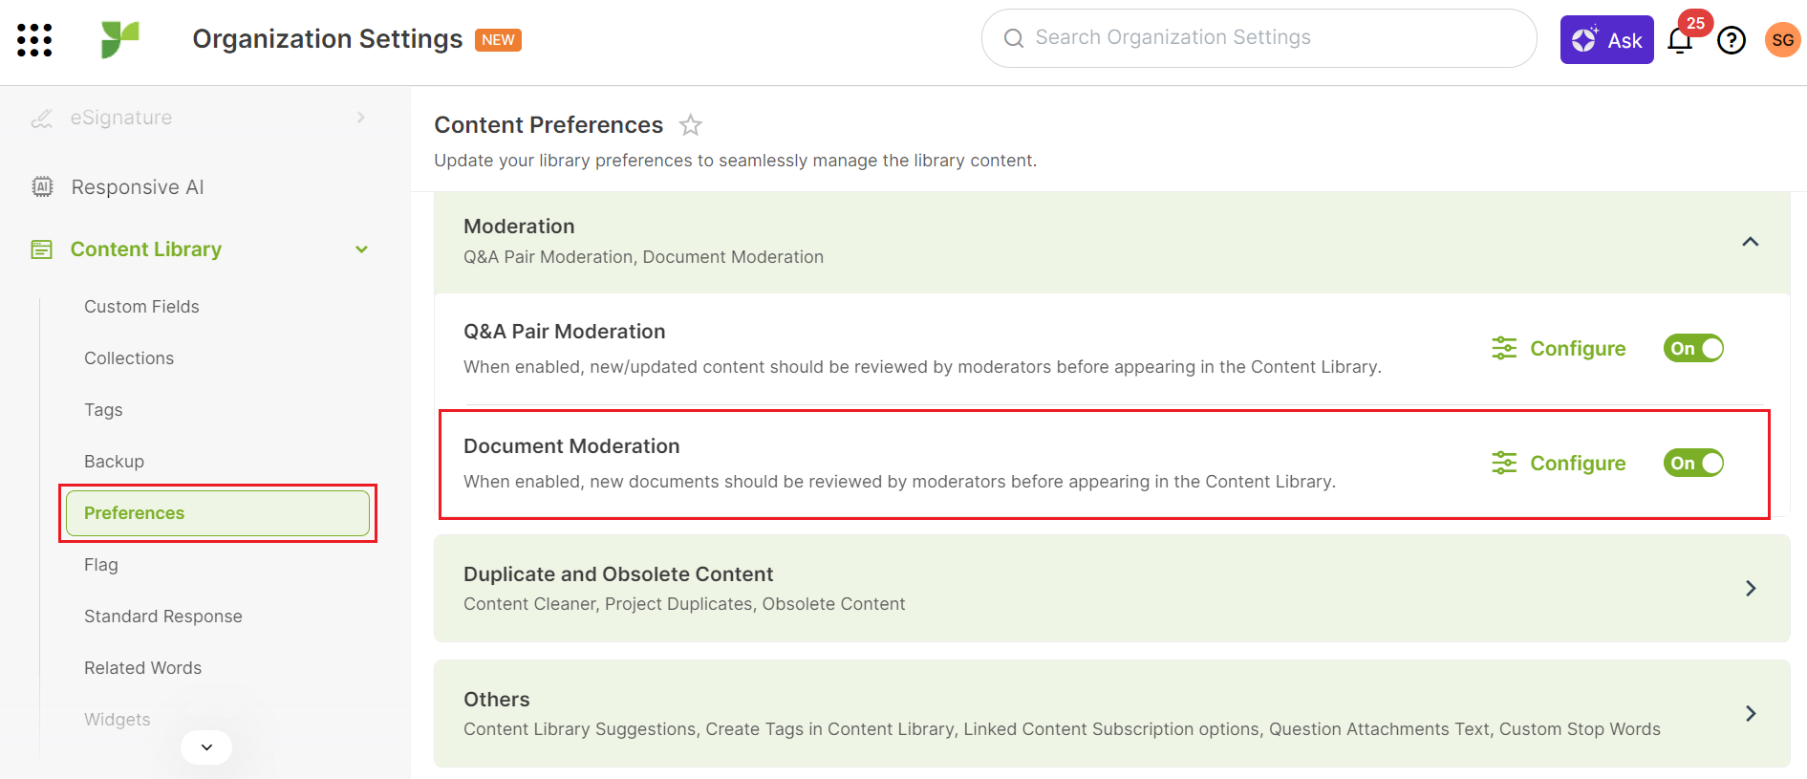
Task: Open Standard Response settings
Action: click(x=163, y=617)
